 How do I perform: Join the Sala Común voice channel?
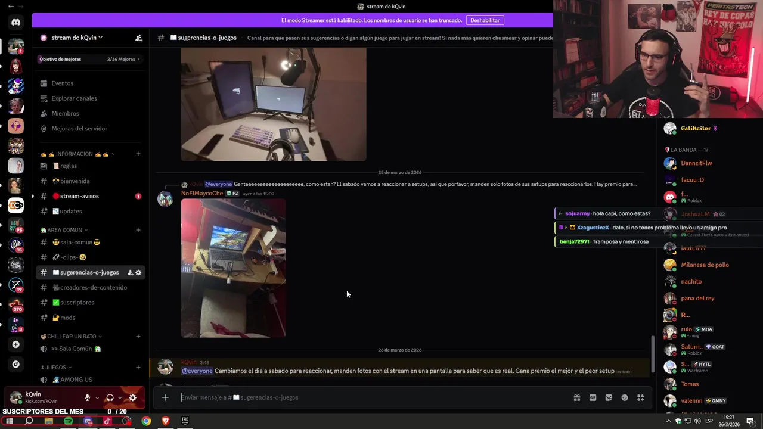click(x=90, y=349)
